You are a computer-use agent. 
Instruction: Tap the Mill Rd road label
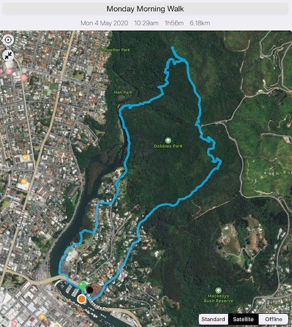60,88
